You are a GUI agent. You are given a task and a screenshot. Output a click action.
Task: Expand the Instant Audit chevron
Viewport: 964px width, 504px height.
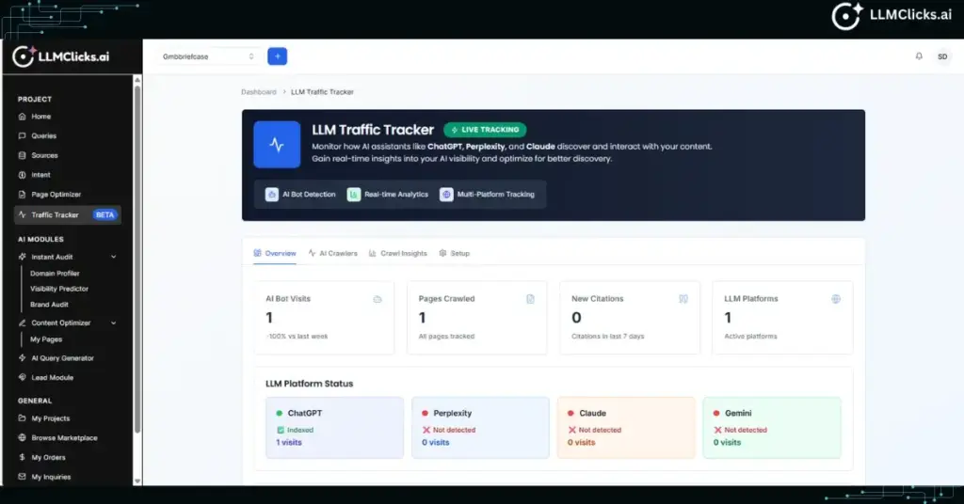[114, 258]
